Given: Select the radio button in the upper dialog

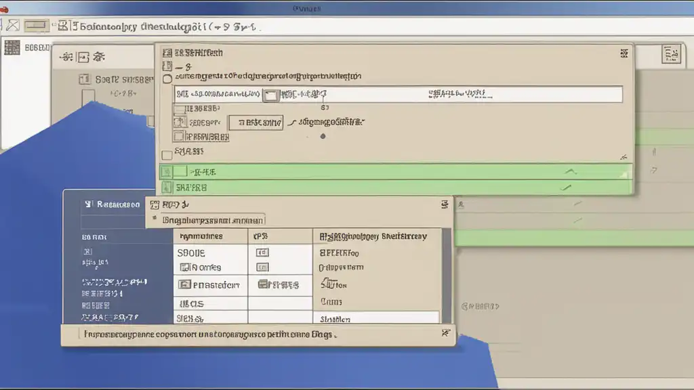Looking at the screenshot, I should (167, 79).
